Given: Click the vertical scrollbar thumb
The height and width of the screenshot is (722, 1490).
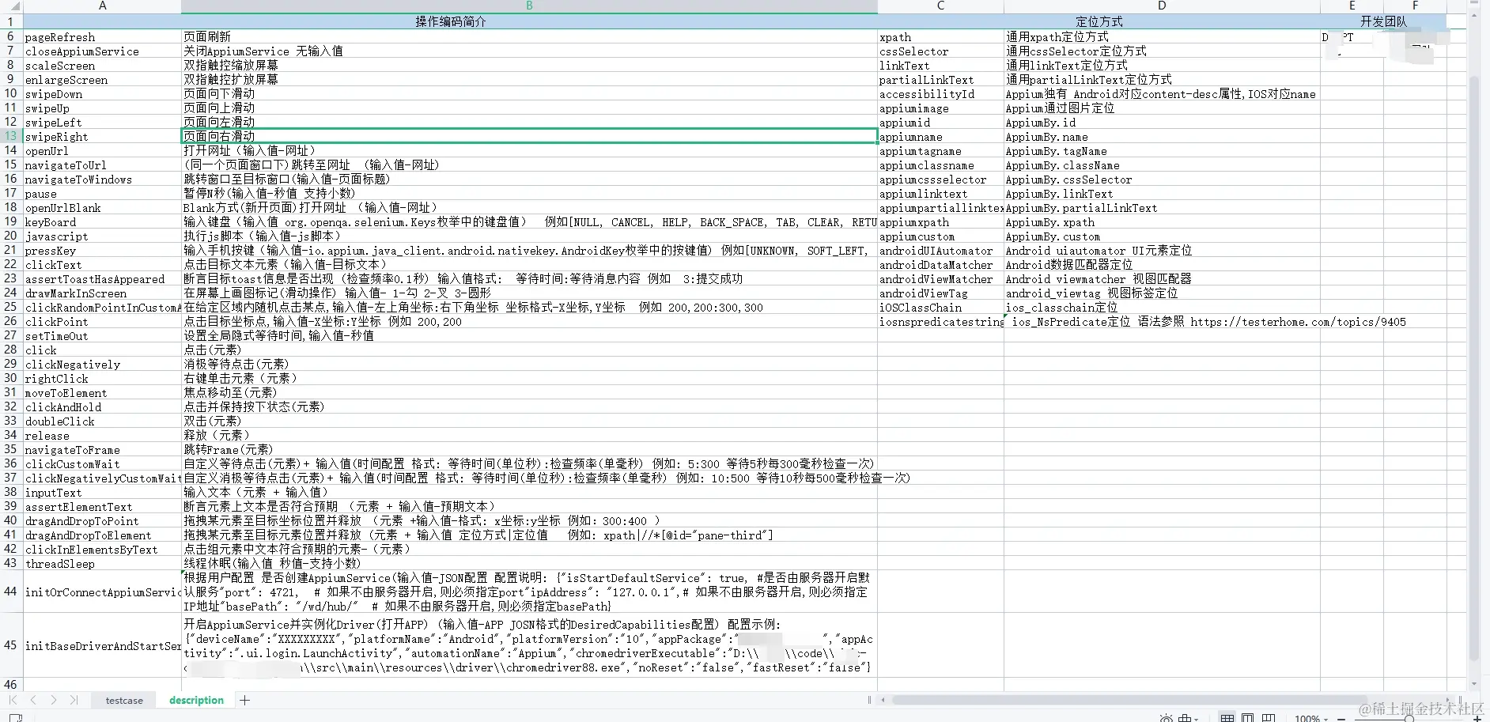Looking at the screenshot, I should coord(1474,368).
